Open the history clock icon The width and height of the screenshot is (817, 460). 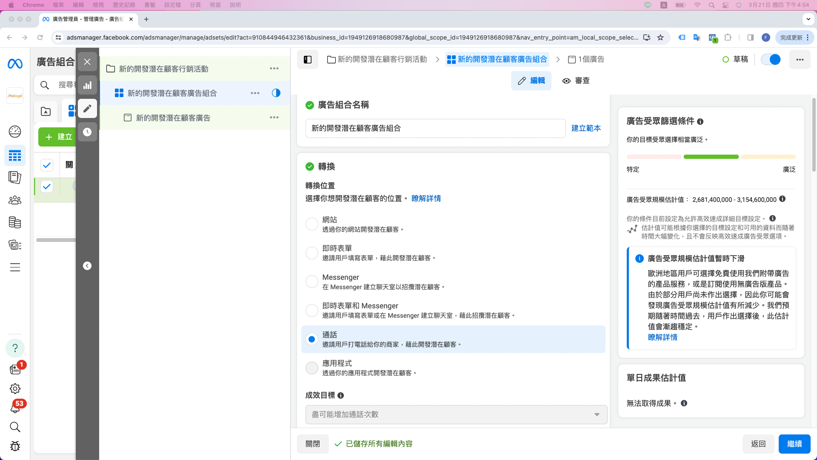87,132
